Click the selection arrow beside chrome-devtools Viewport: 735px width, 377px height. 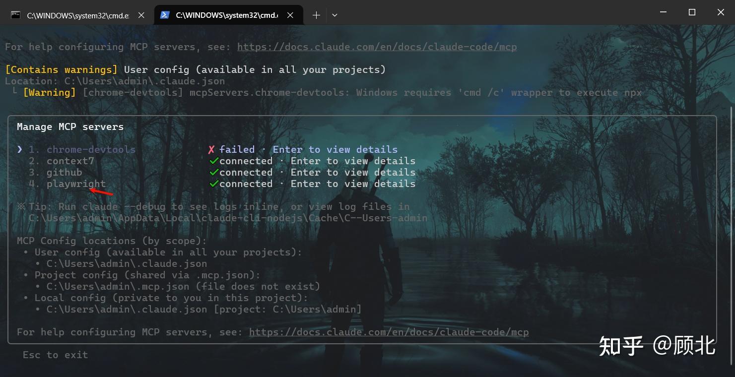19,149
